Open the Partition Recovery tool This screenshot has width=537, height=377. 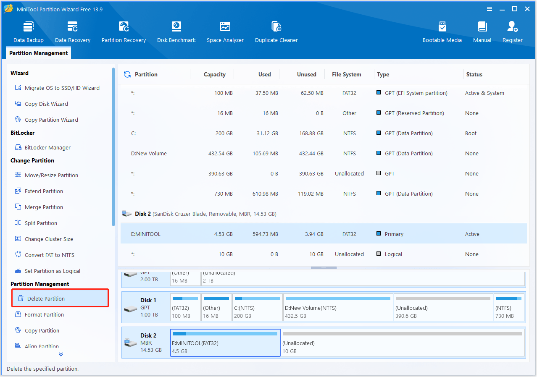pos(124,32)
